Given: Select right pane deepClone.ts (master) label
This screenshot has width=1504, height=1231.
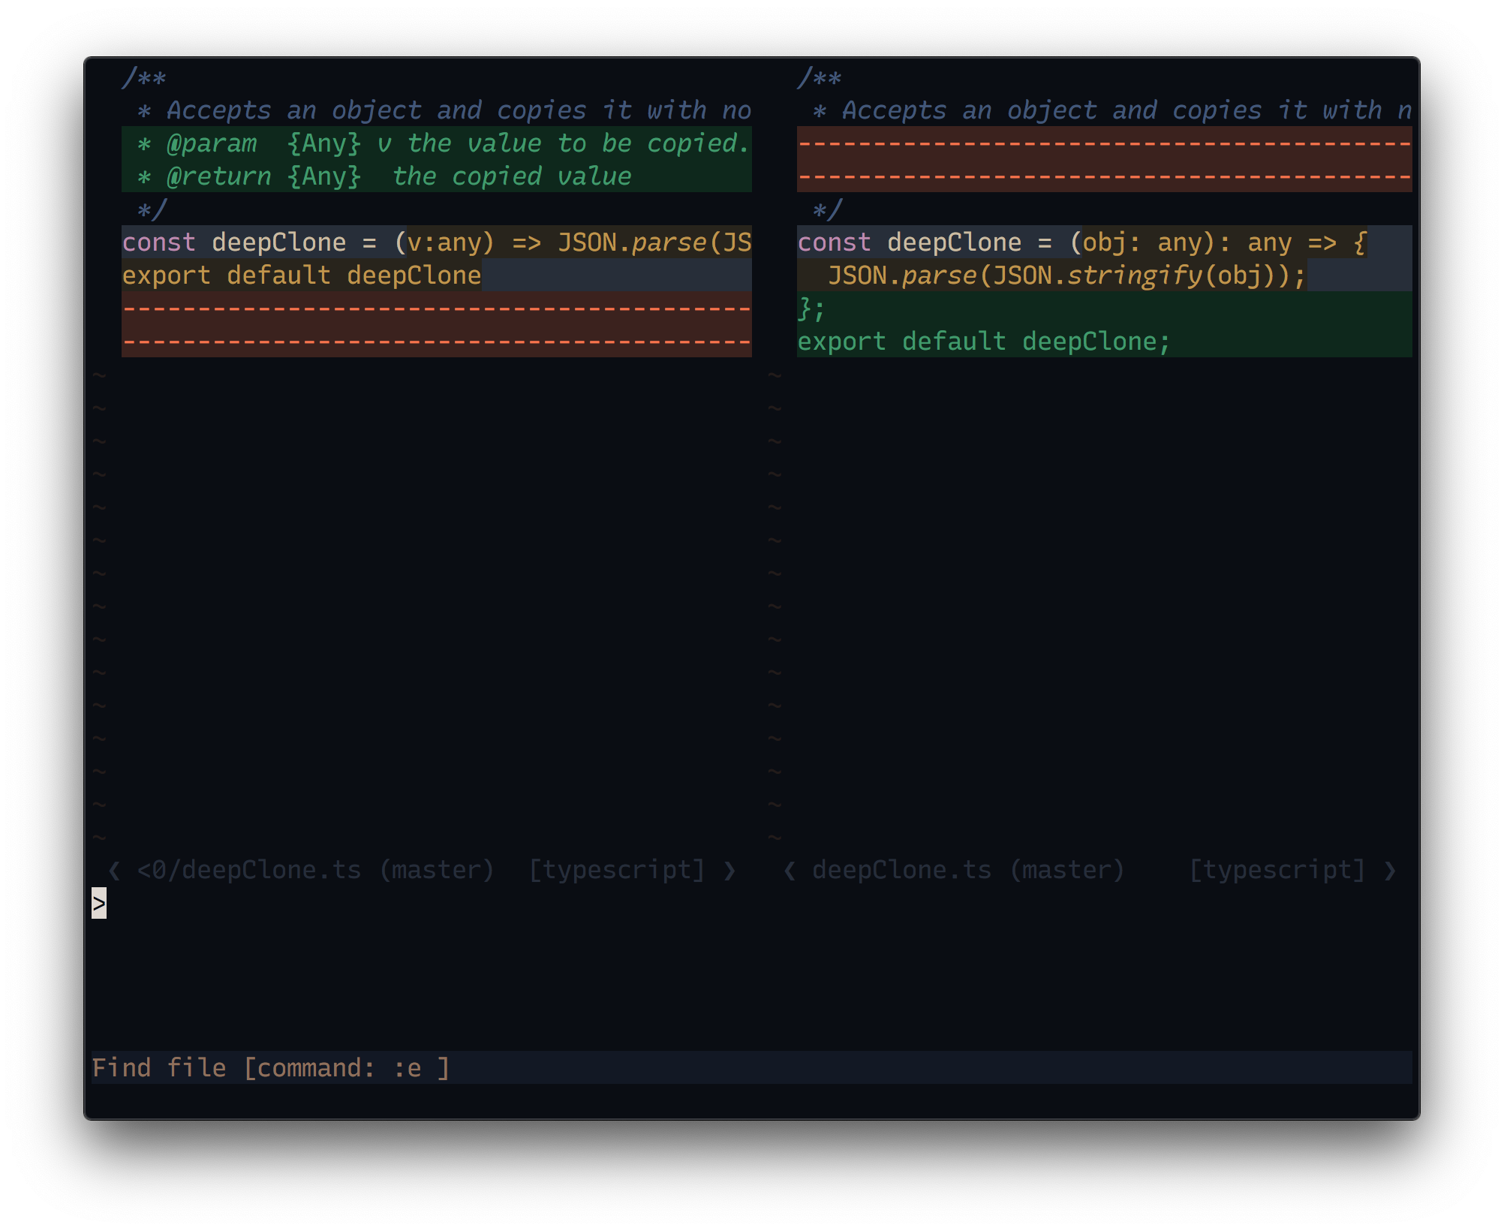Looking at the screenshot, I should point(968,871).
